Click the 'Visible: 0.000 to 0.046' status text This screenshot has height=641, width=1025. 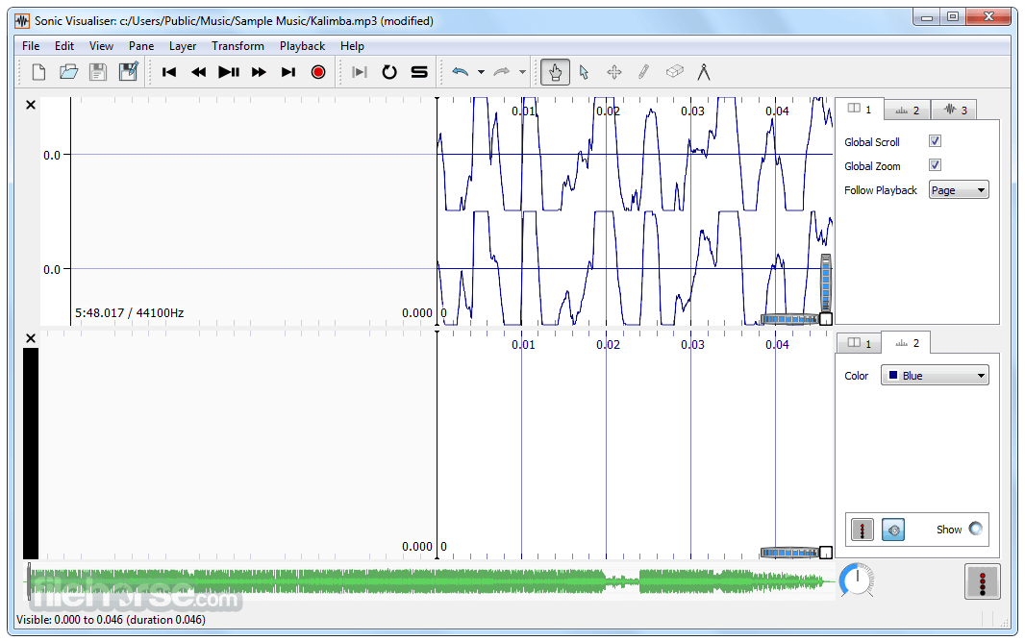(112, 620)
